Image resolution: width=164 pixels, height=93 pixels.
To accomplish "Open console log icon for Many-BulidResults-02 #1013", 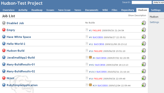I will click(87, 71).
